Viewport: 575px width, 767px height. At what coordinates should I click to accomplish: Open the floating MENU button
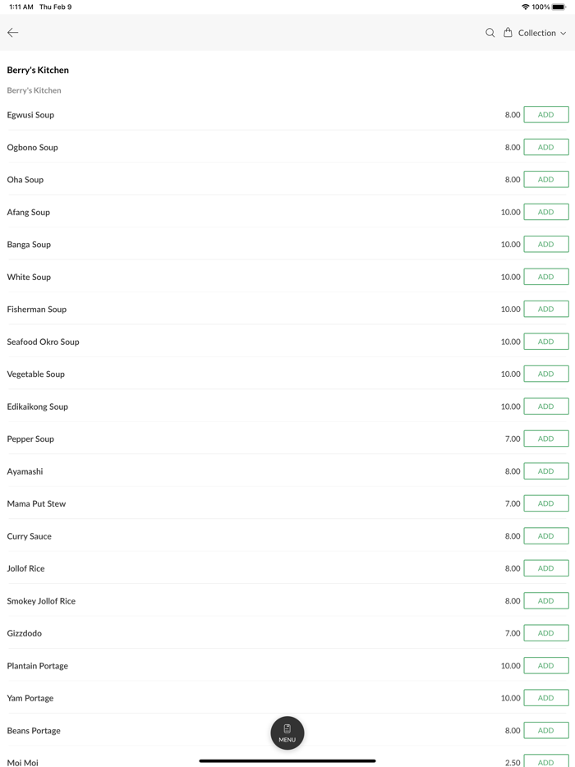click(287, 733)
